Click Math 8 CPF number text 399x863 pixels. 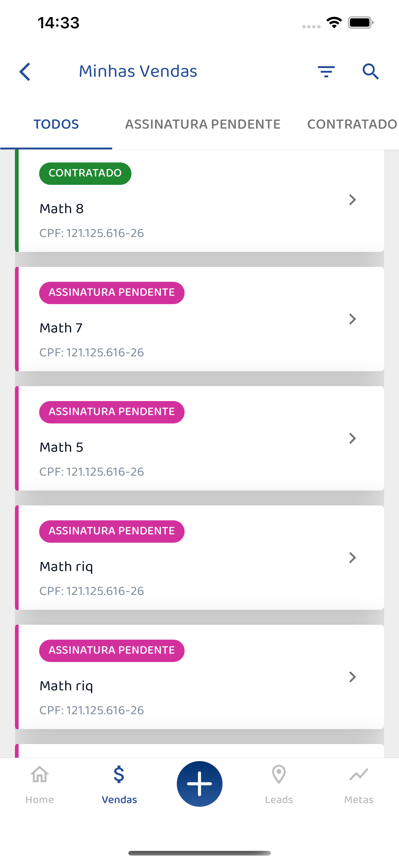(91, 233)
